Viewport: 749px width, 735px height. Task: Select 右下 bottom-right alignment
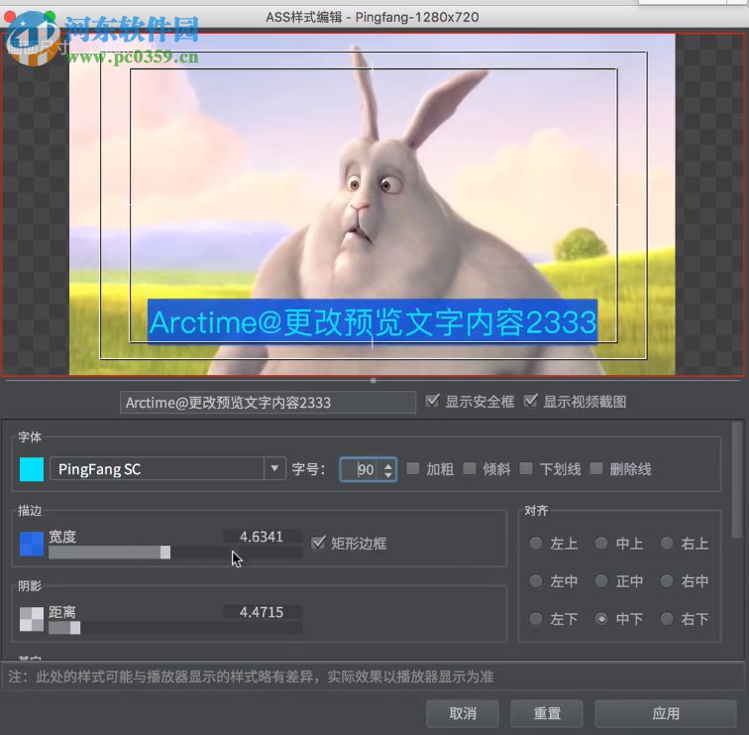tap(667, 619)
